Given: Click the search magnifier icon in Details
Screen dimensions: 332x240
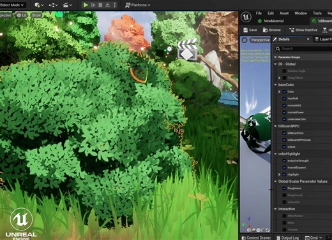Looking at the screenshot, I should point(278,49).
